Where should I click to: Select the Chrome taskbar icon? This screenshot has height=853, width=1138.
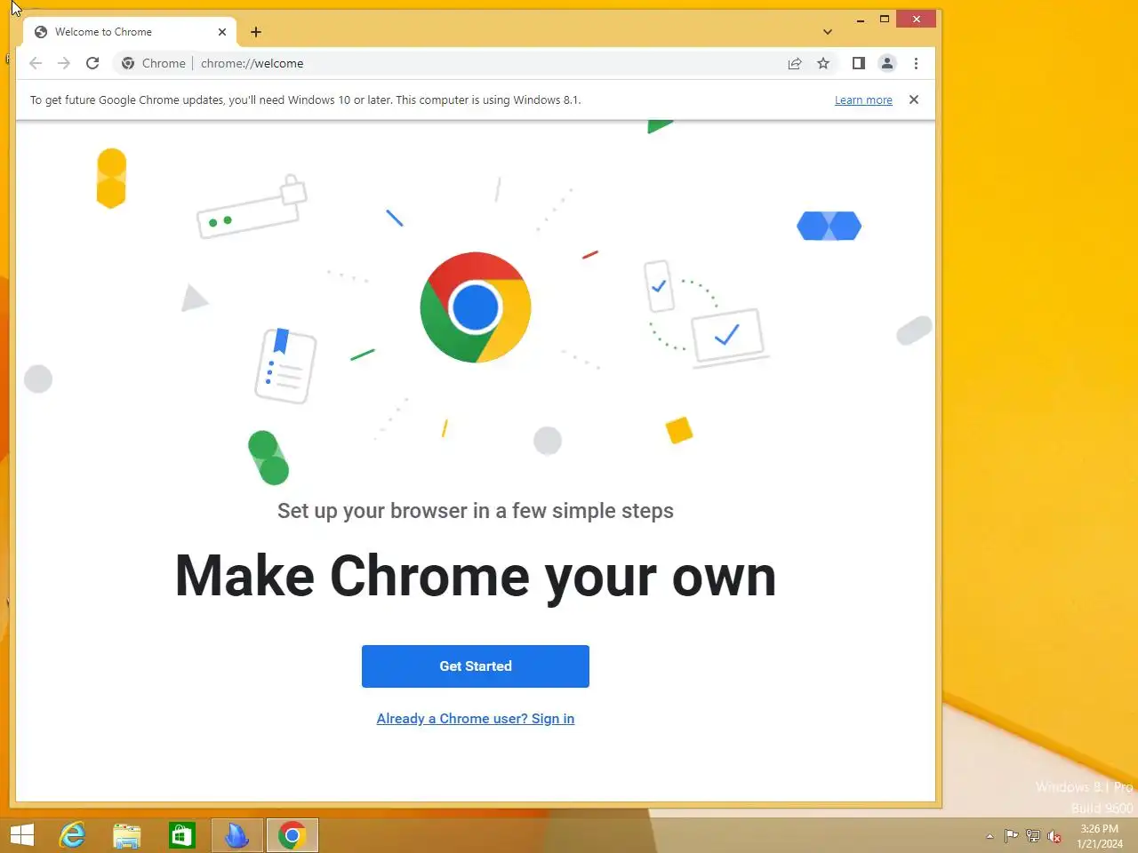click(292, 835)
